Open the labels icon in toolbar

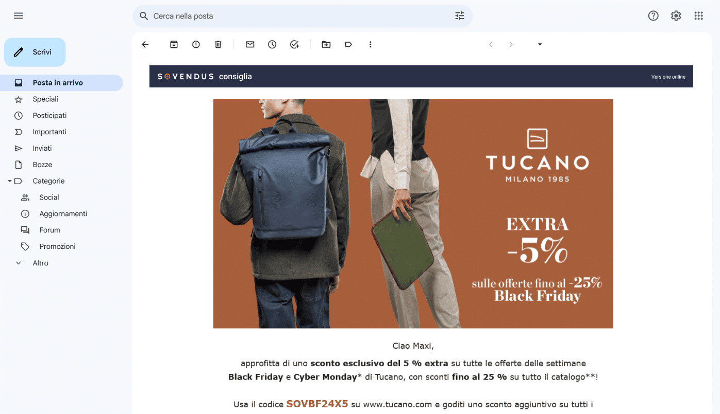(x=348, y=45)
